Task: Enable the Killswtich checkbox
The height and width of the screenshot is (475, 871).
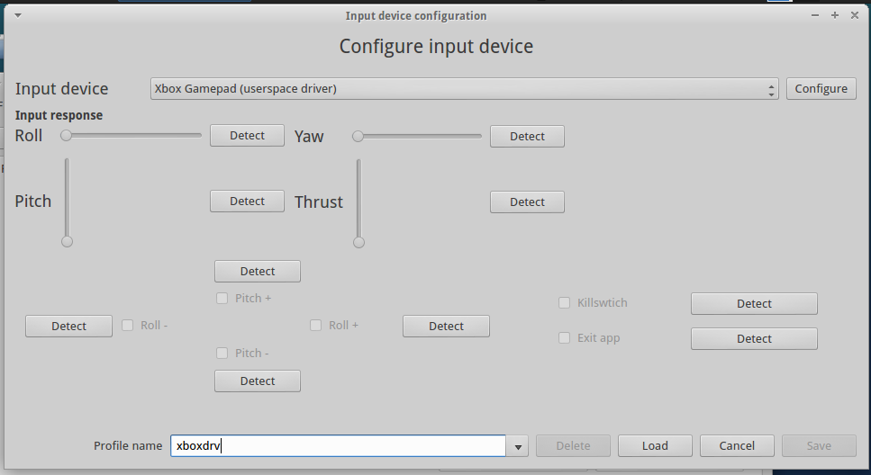Action: point(565,303)
